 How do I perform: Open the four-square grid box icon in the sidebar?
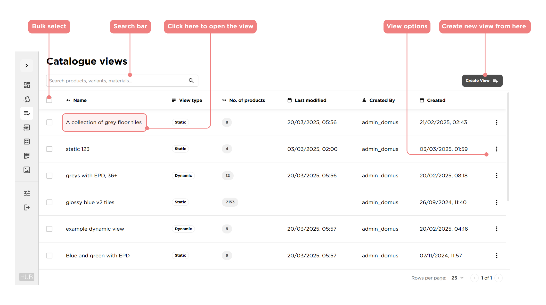[27, 142]
